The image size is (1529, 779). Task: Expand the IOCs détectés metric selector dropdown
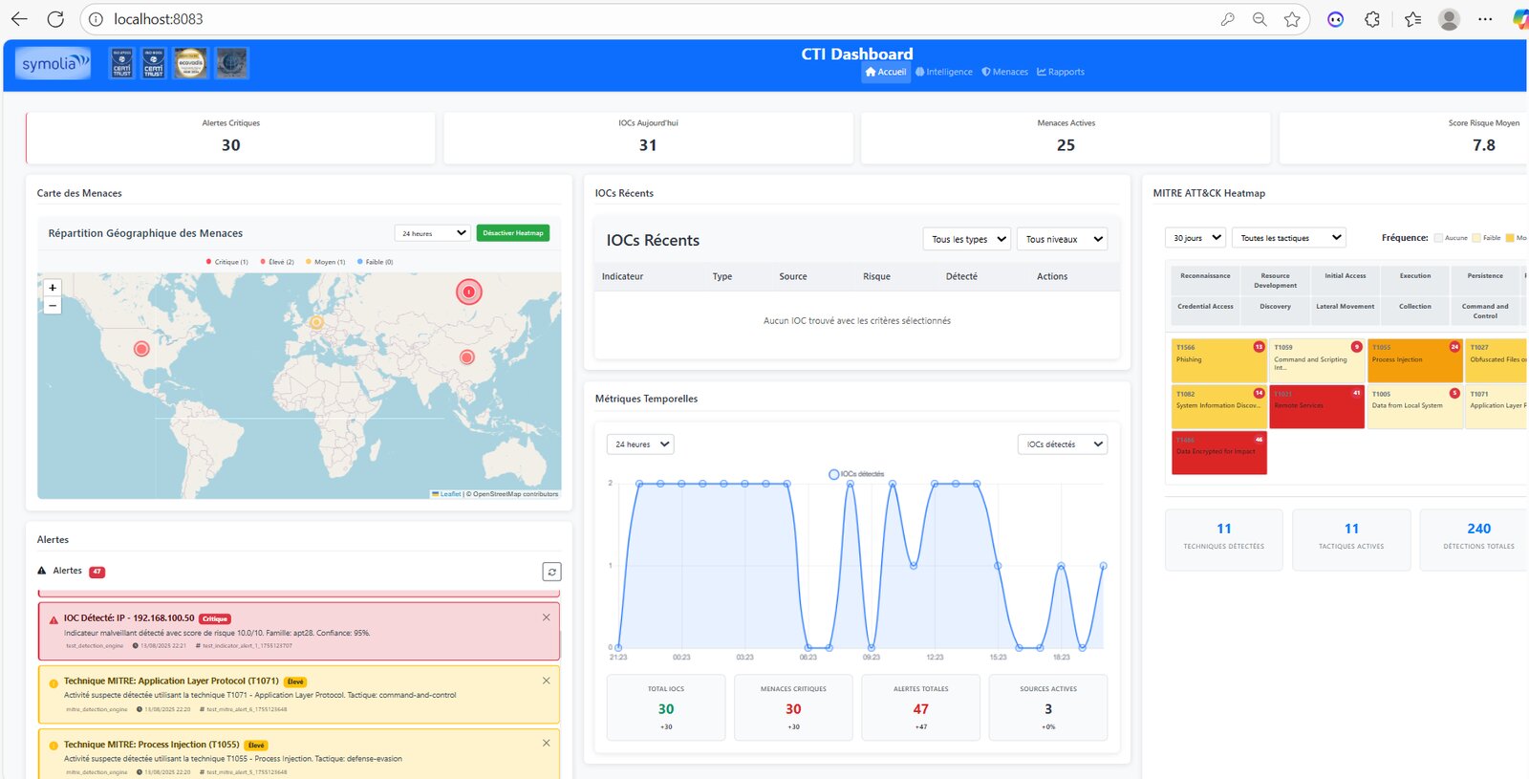[1063, 444]
